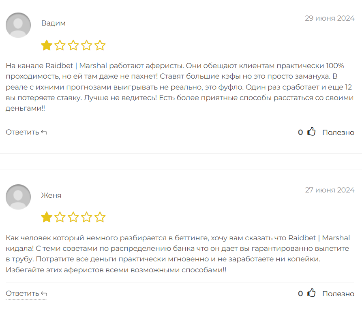Click fifth star in Вадим's rating
This screenshot has height=310, width=362.
100,45
